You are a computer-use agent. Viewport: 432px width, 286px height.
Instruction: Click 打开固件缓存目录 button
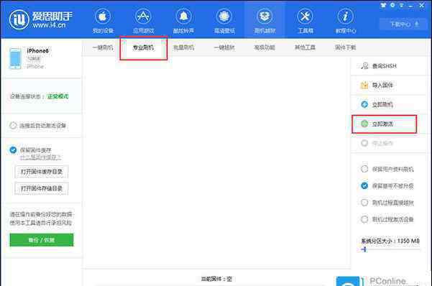point(42,172)
